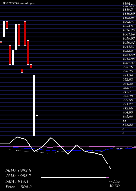Viewport: 136px width, 191px height.
Task: Click the tall white candlestick body below 990
Action: (x=34, y=105)
